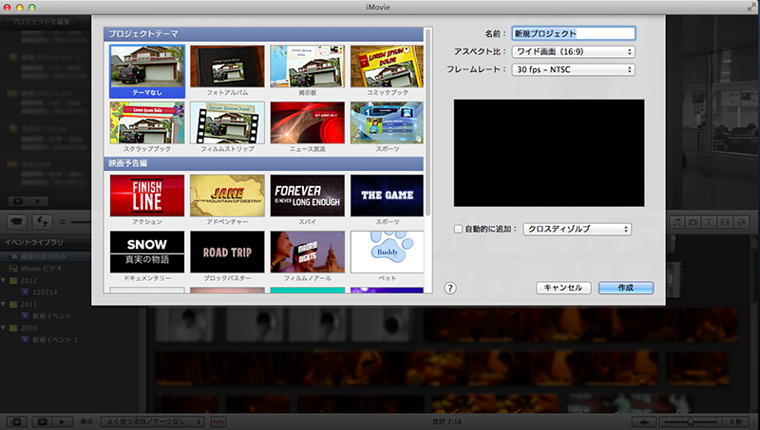Click the play full-screen button in project pane

(18, 201)
